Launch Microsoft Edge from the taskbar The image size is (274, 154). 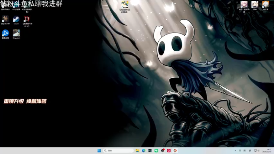[x=144, y=151]
